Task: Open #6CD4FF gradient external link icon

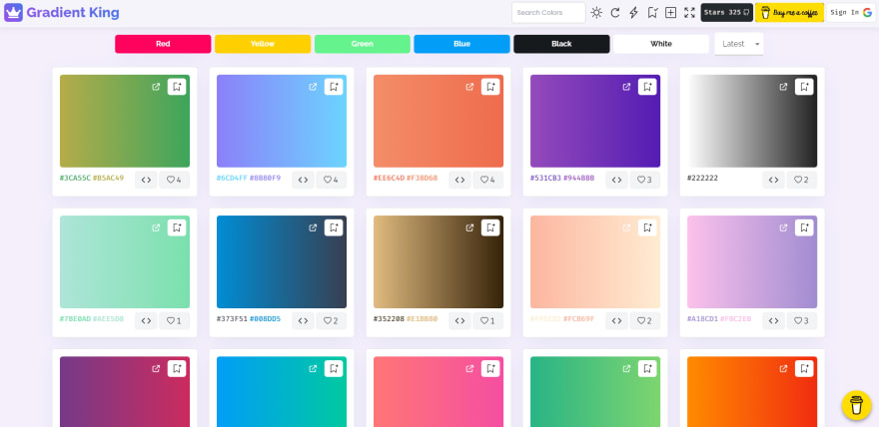Action: (313, 87)
